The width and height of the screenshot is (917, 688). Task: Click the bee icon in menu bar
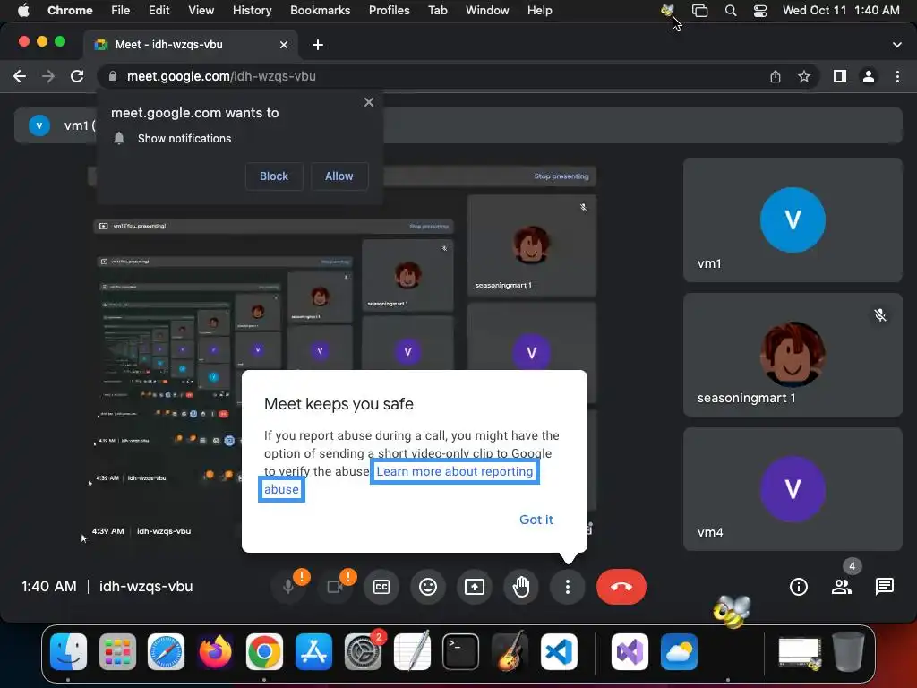pyautogui.click(x=667, y=10)
